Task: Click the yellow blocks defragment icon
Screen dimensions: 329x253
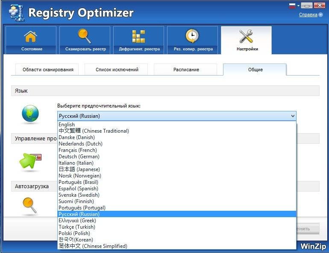Action: pos(138,36)
